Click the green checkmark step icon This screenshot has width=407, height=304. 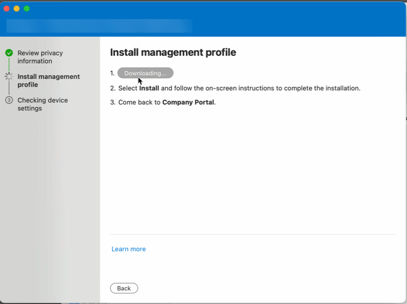point(9,53)
